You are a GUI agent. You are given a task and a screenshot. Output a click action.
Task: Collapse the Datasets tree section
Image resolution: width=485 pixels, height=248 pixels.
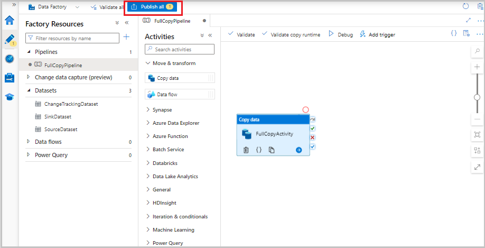(29, 90)
